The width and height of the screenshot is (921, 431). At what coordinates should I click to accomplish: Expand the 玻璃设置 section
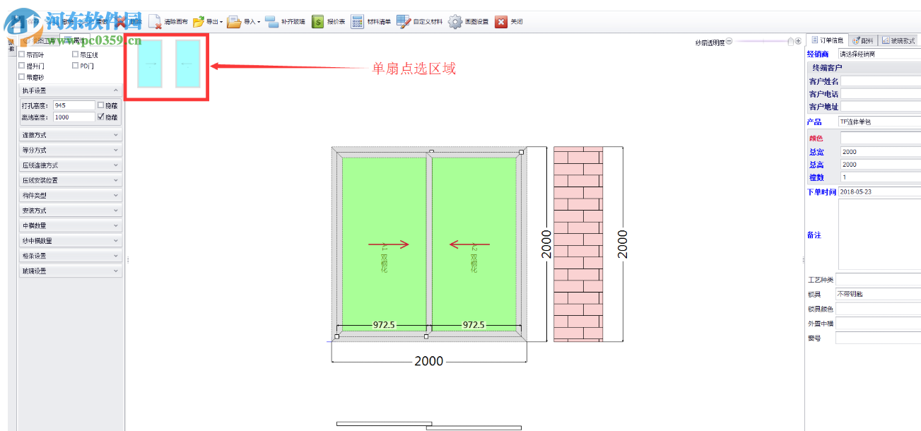pyautogui.click(x=71, y=270)
